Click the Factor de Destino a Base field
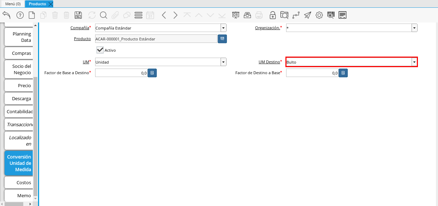This screenshot has height=206, width=438. tap(312, 73)
